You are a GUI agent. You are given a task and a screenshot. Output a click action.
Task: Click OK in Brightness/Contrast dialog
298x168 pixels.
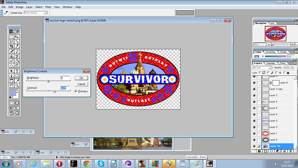(x=81, y=78)
